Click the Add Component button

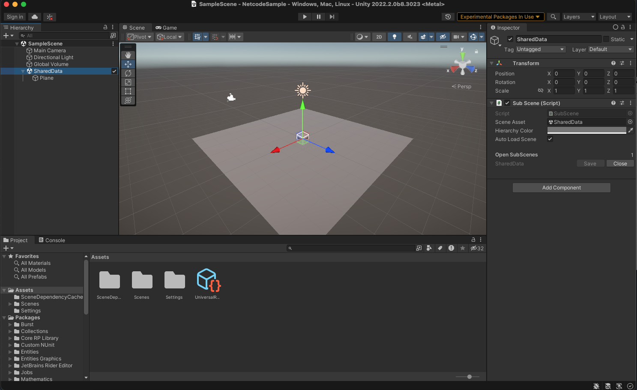(x=561, y=188)
